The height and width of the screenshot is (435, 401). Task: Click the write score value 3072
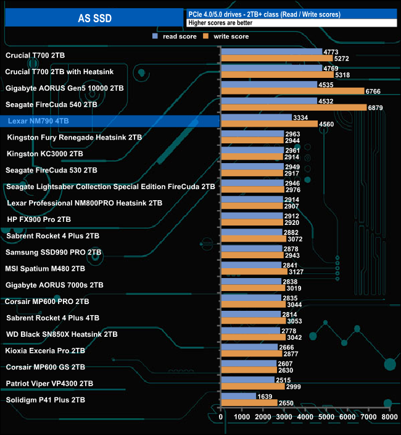point(295,239)
